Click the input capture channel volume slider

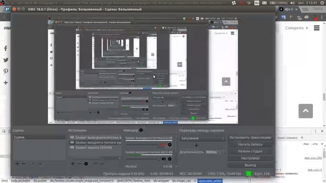click(x=143, y=159)
